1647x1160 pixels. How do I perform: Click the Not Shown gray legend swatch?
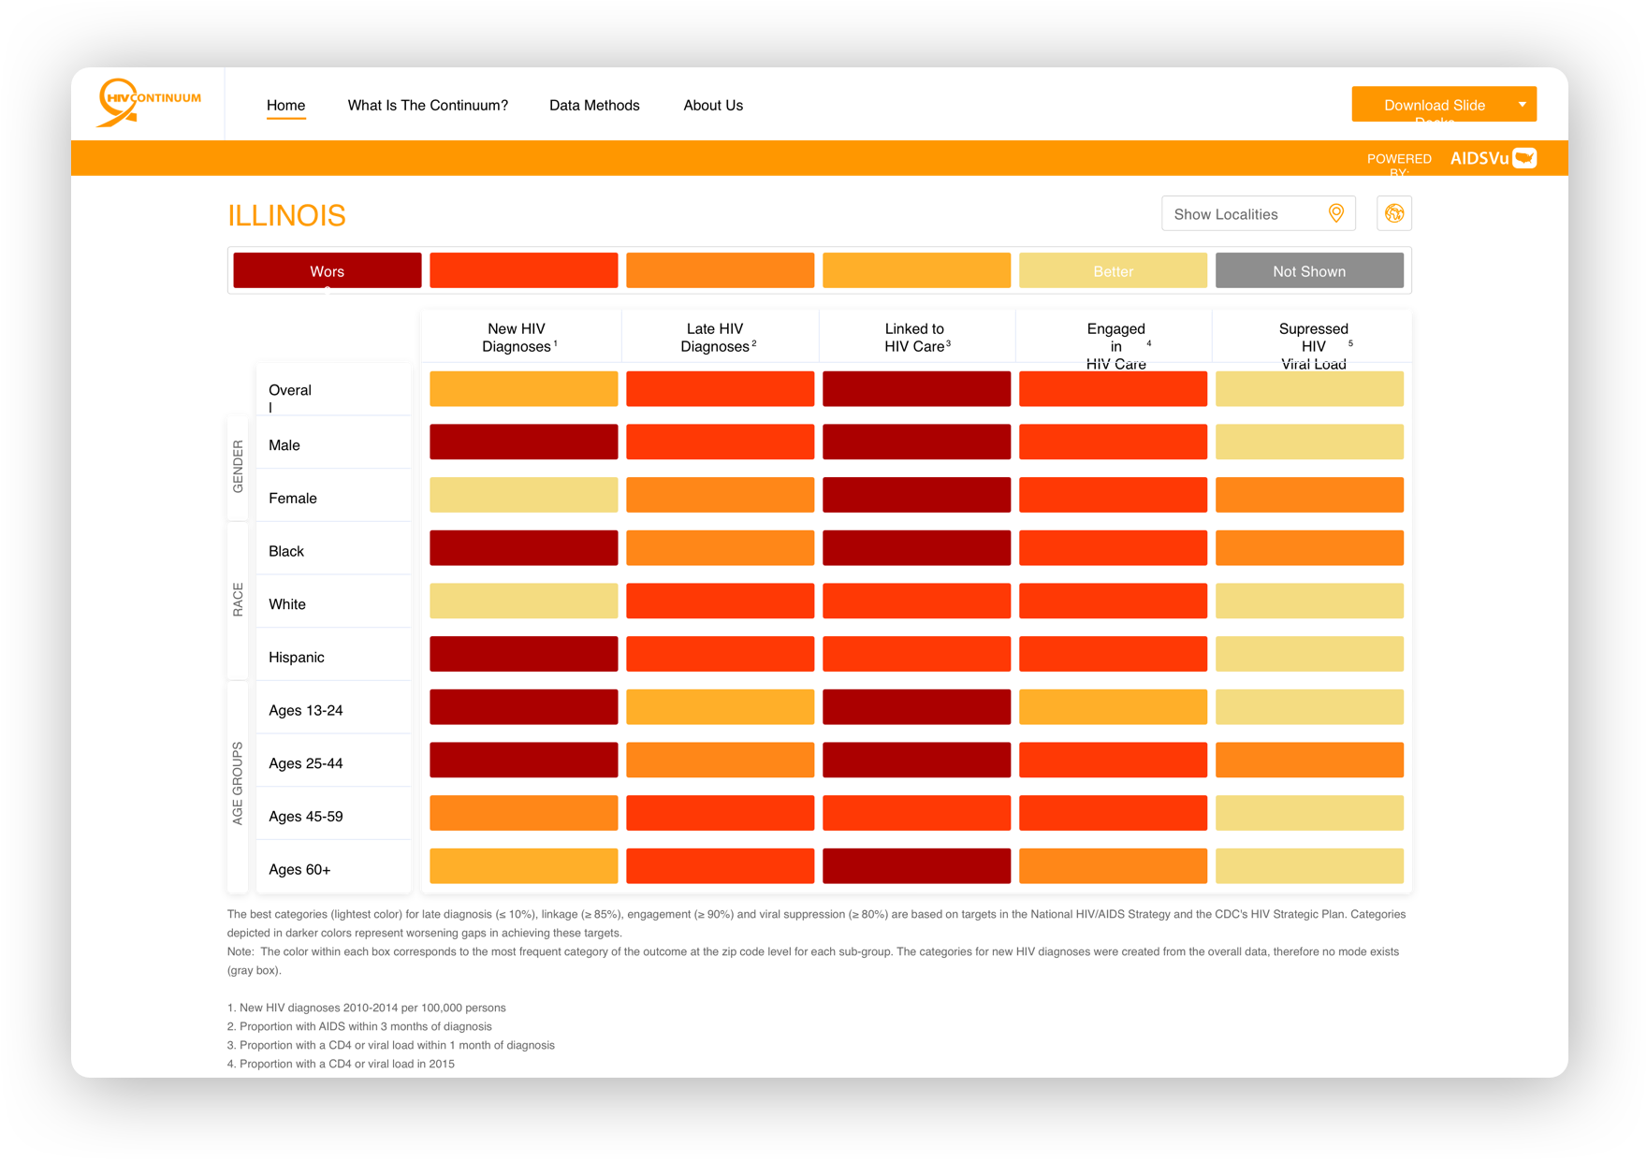point(1309,271)
